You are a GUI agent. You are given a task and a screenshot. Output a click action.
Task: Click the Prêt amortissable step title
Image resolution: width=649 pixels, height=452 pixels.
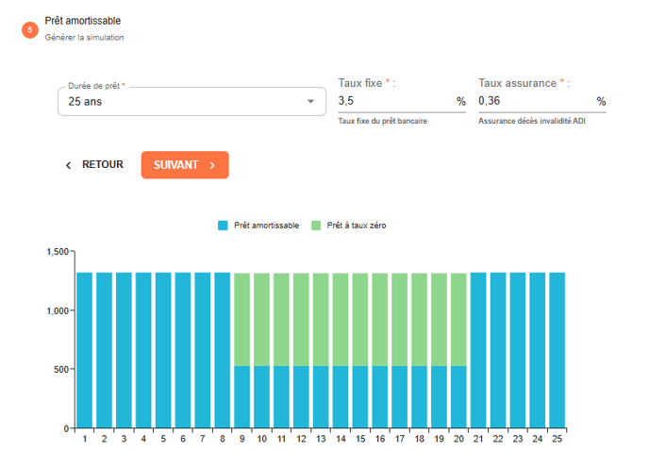pyautogui.click(x=83, y=21)
